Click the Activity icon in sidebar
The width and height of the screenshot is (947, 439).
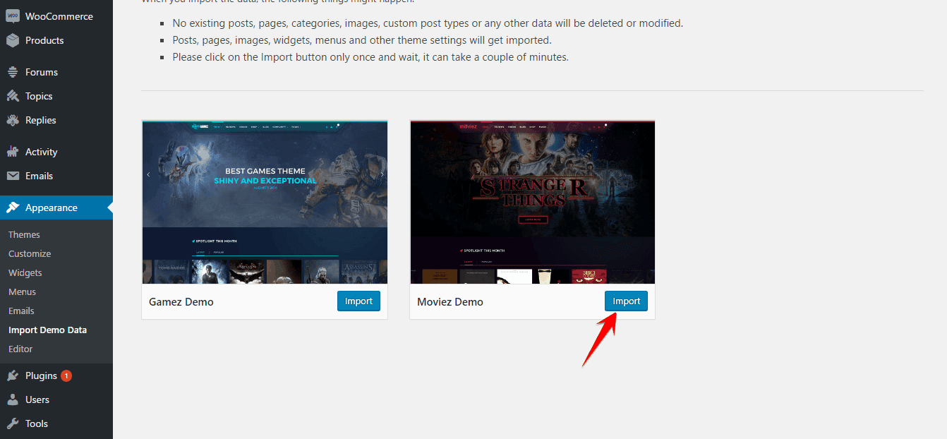click(x=13, y=152)
